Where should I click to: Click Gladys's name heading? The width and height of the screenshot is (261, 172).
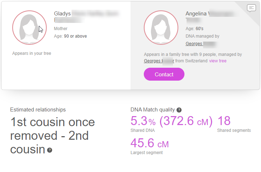coord(87,16)
